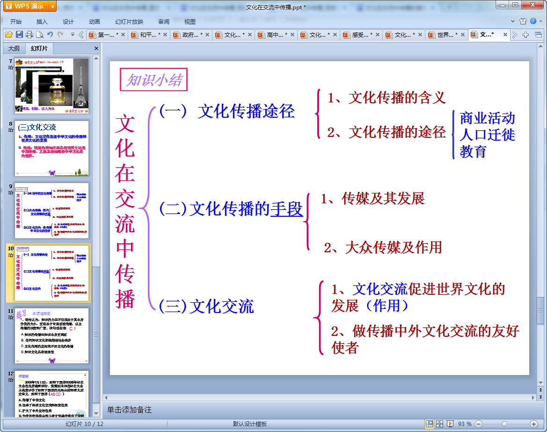Select slide 7 thumbnail with perfume bottle
547x432 pixels.
point(51,85)
